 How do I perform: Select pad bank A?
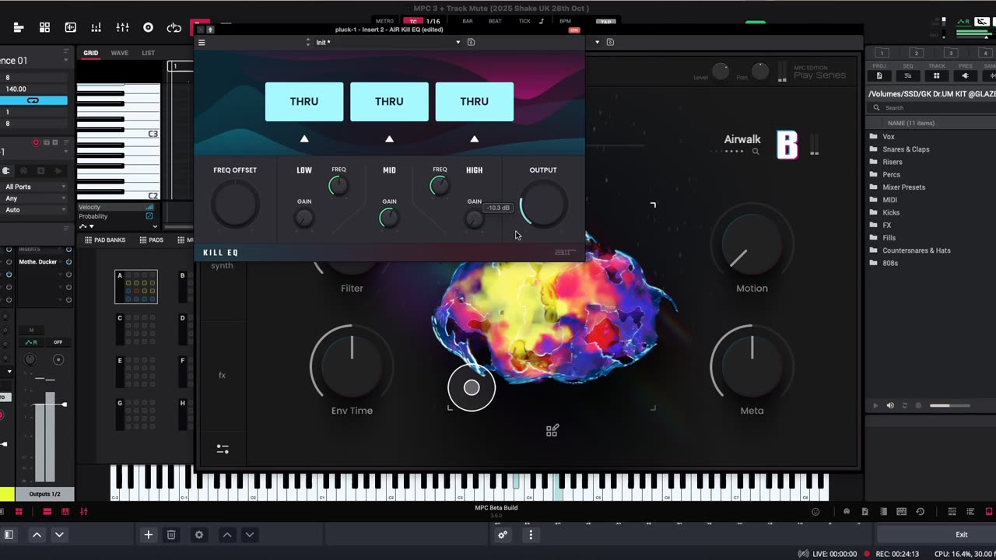pyautogui.click(x=136, y=286)
